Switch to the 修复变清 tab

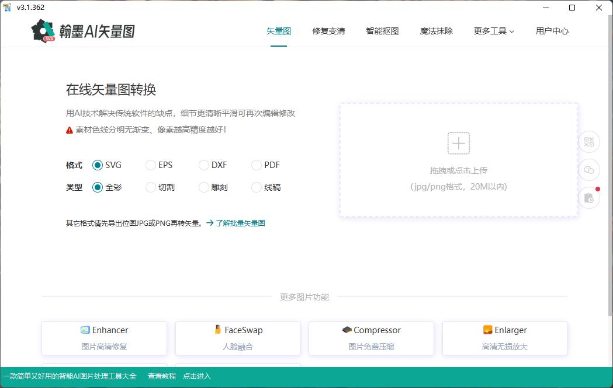point(328,31)
